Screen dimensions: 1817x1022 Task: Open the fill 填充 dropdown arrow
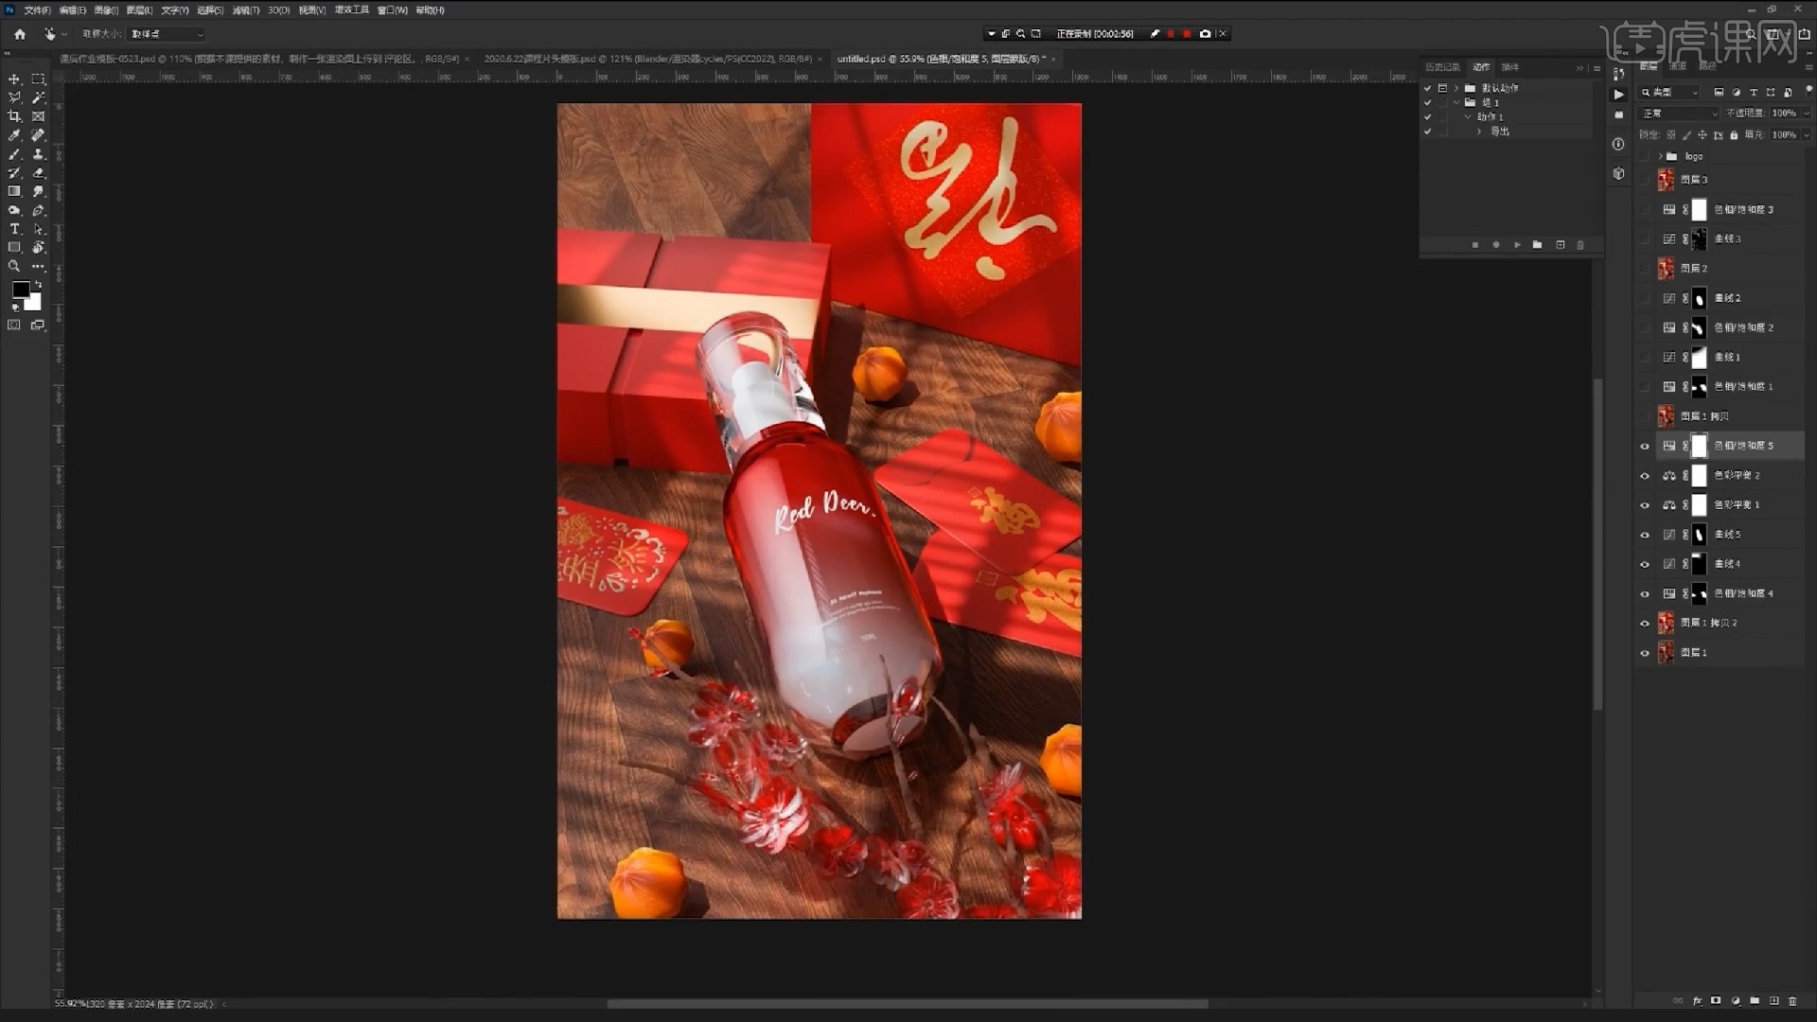click(x=1807, y=134)
